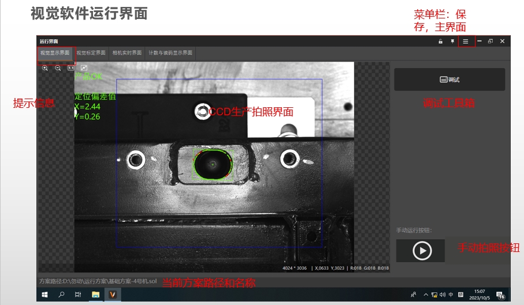Click the image resolution 4024 * 3036 readout
This screenshot has height=305, width=524.
point(295,268)
